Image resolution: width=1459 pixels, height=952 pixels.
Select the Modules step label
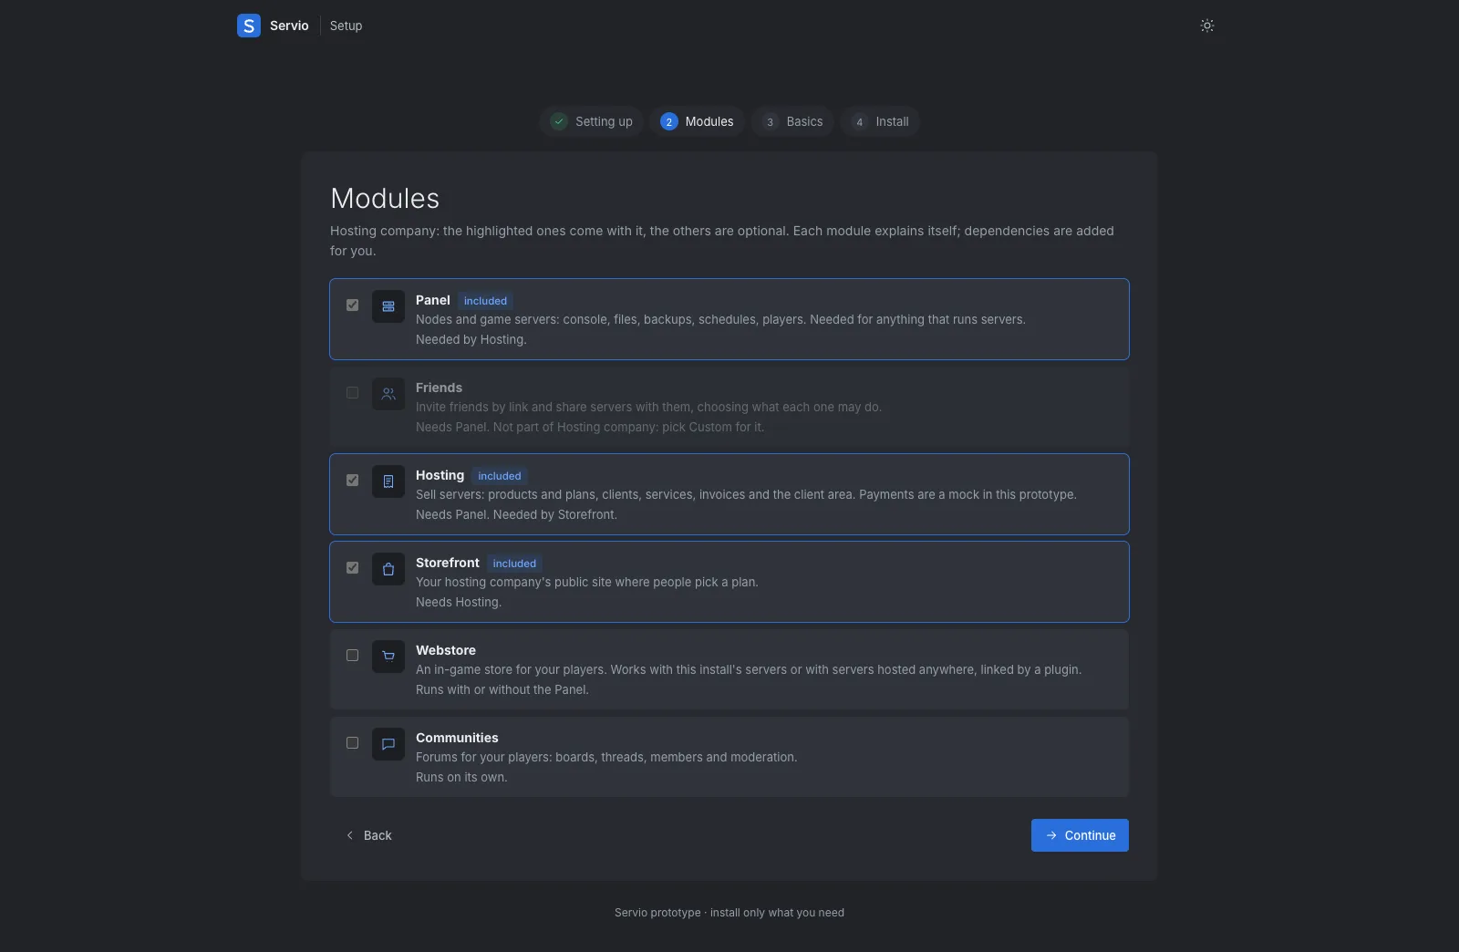coord(709,121)
